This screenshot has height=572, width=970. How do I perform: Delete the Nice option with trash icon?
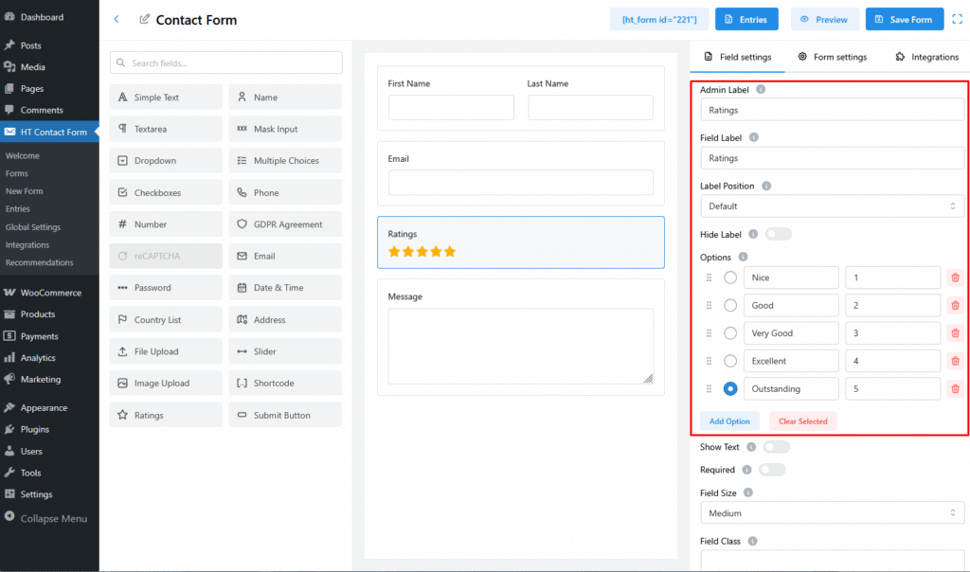[955, 277]
